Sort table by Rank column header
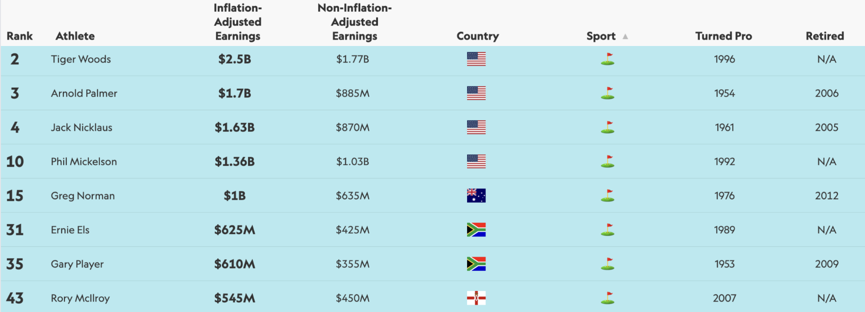 [20, 36]
